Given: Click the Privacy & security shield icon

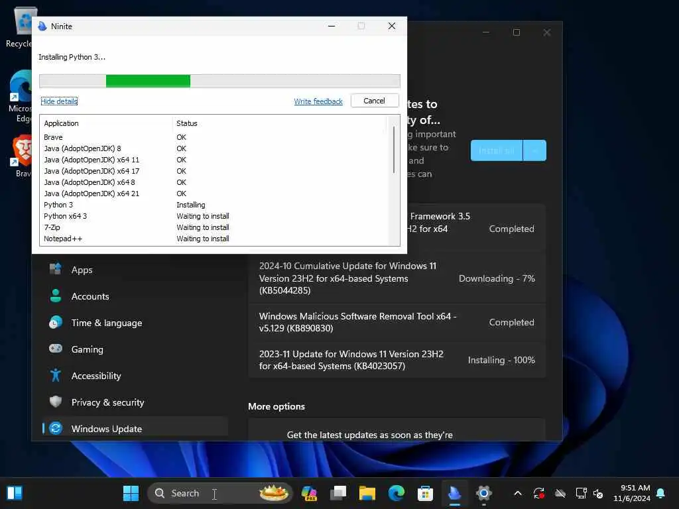Looking at the screenshot, I should click(56, 401).
